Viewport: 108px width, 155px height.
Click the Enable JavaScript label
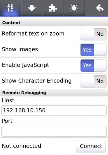tap(26, 65)
